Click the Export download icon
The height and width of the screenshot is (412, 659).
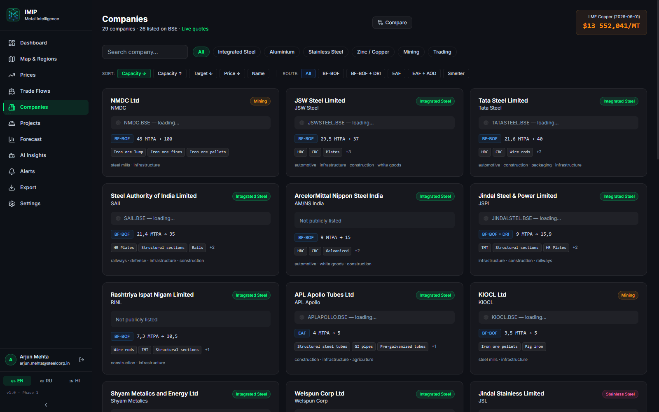12,187
